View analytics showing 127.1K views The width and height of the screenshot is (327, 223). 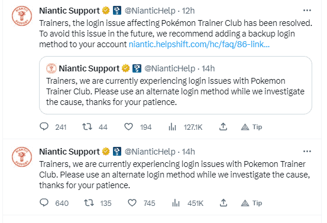click(x=173, y=126)
